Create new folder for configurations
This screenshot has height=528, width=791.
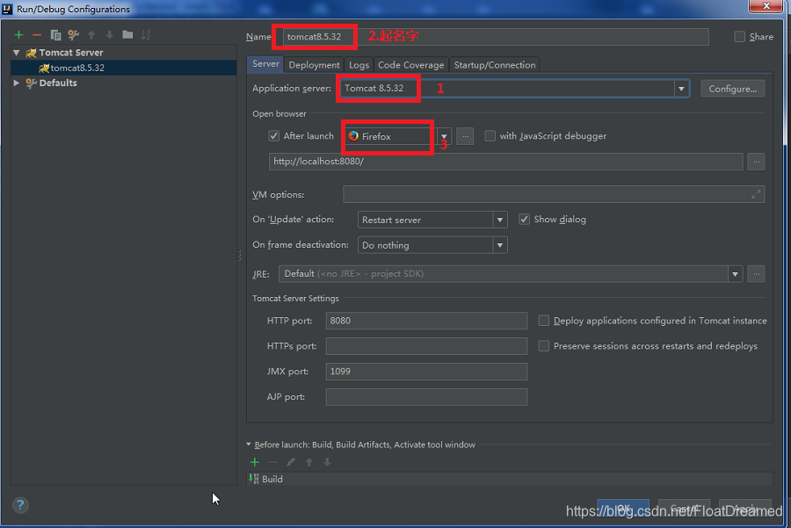tap(127, 35)
